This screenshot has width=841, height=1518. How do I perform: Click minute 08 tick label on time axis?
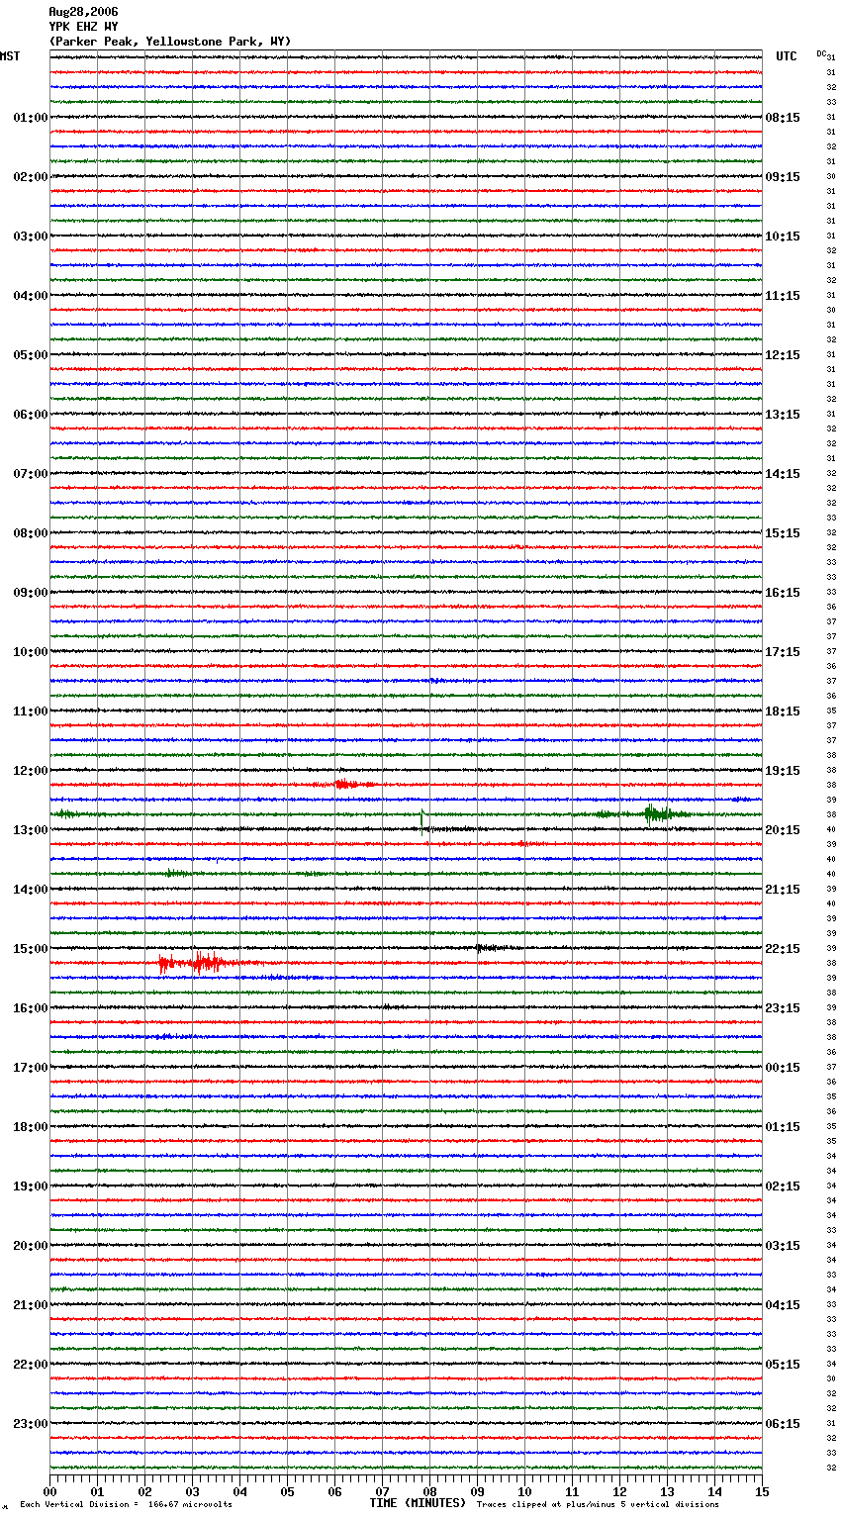[x=429, y=1491]
